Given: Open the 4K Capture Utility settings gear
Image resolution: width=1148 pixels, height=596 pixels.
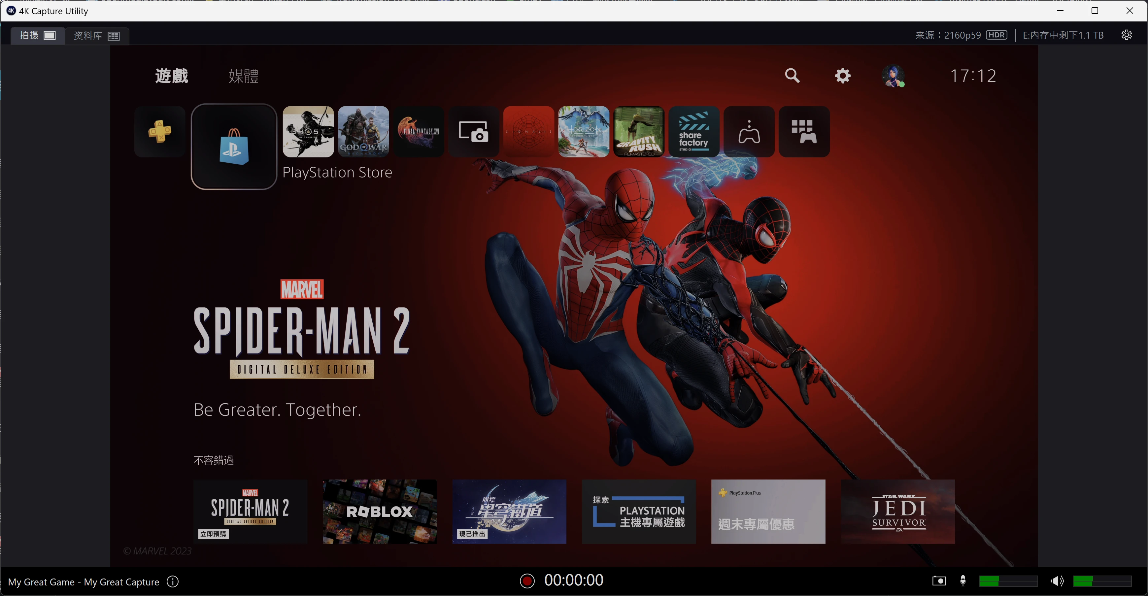Looking at the screenshot, I should click(x=1126, y=35).
